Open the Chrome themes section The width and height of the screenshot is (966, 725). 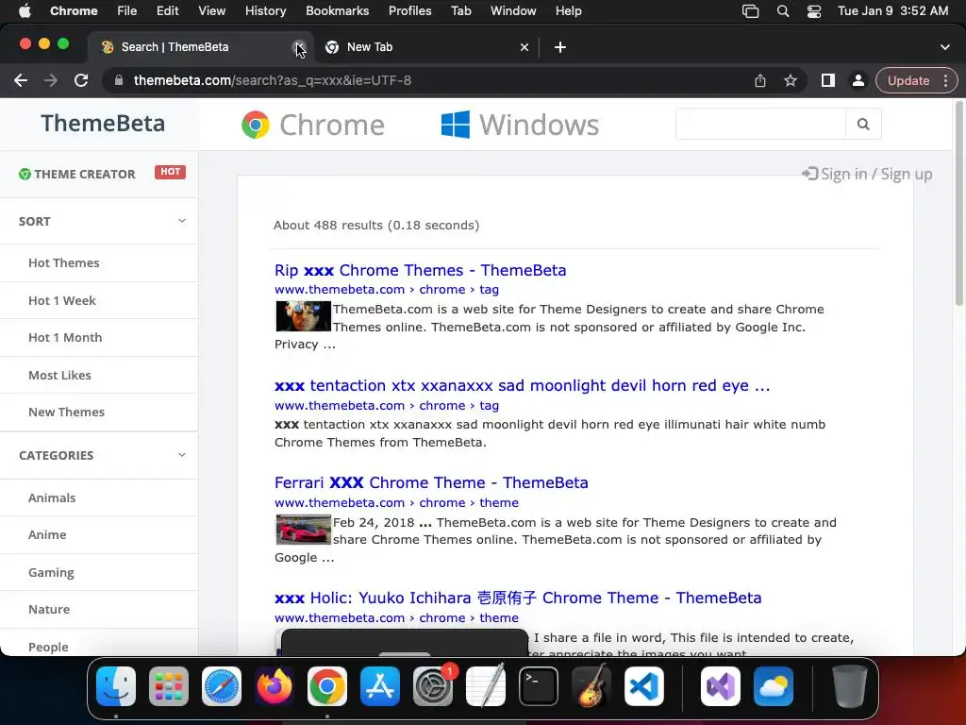[x=313, y=126]
